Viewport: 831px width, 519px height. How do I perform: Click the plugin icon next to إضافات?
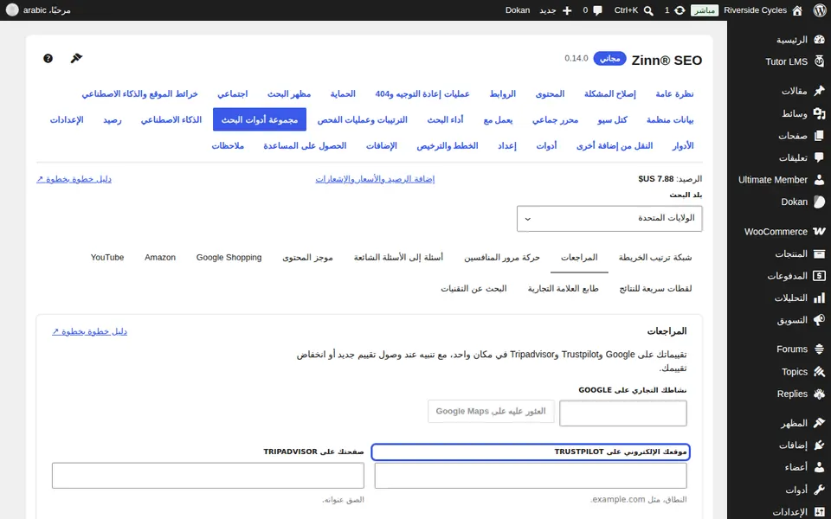(820, 445)
